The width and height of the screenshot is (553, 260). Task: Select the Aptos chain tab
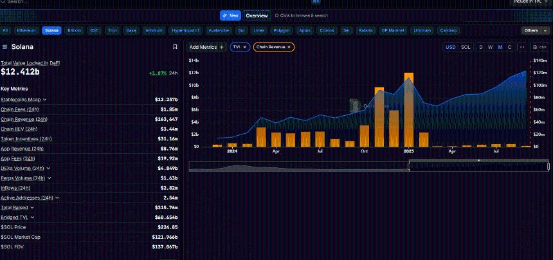pyautogui.click(x=304, y=31)
